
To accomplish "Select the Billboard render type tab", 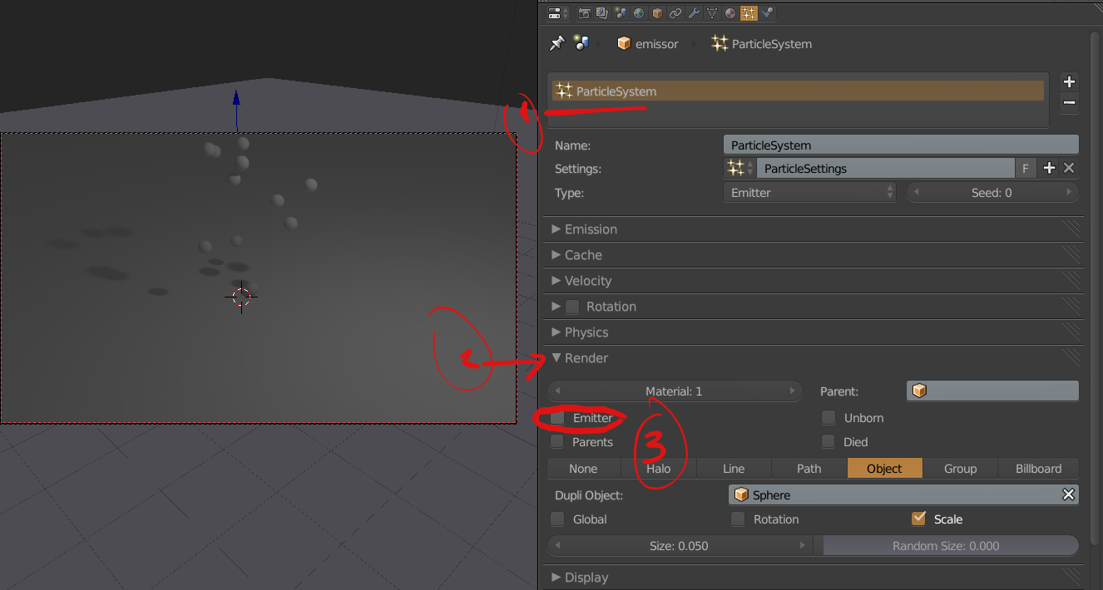I will tap(1038, 469).
